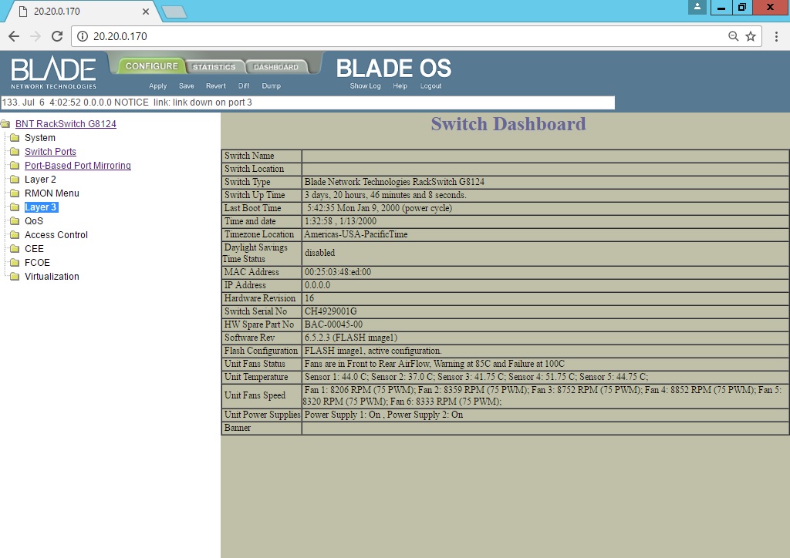Click the site info circle icon in address bar

[x=83, y=35]
